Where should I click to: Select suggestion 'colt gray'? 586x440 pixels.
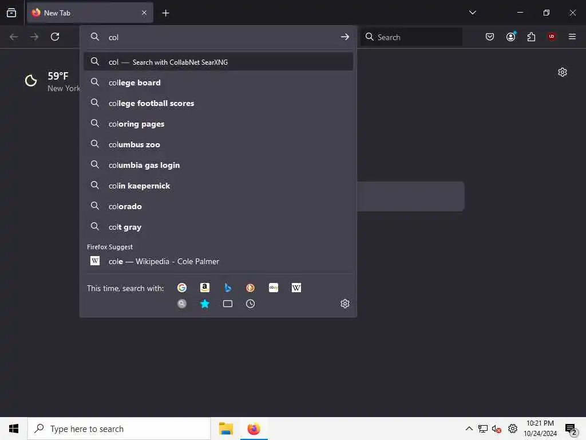[x=218, y=227]
